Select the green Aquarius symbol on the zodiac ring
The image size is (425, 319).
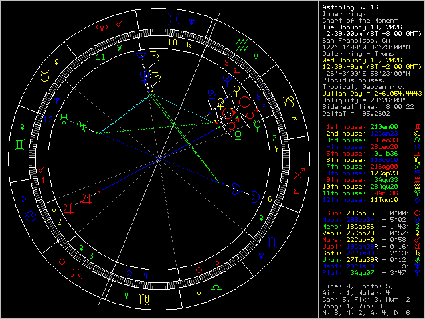243,44
